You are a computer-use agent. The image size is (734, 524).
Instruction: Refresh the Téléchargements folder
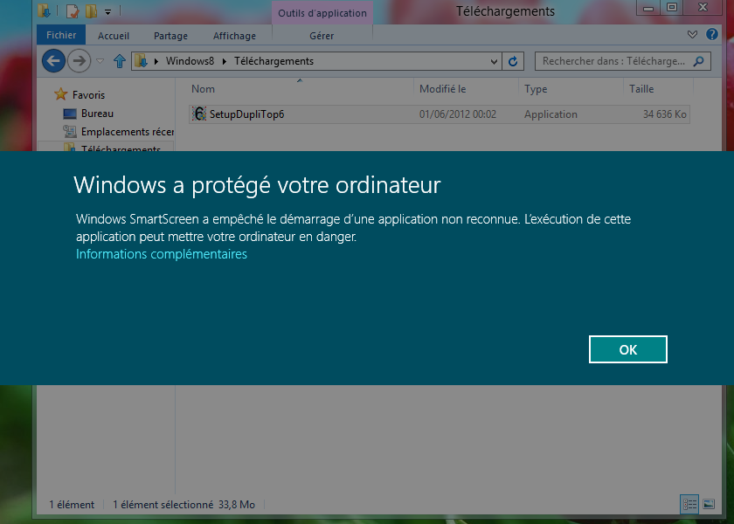coord(513,61)
